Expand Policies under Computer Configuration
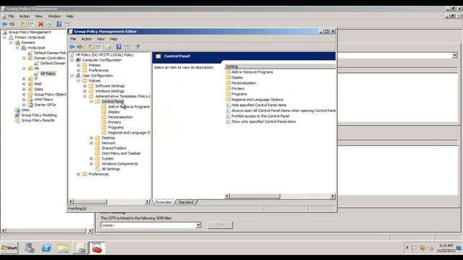 tap(79, 65)
